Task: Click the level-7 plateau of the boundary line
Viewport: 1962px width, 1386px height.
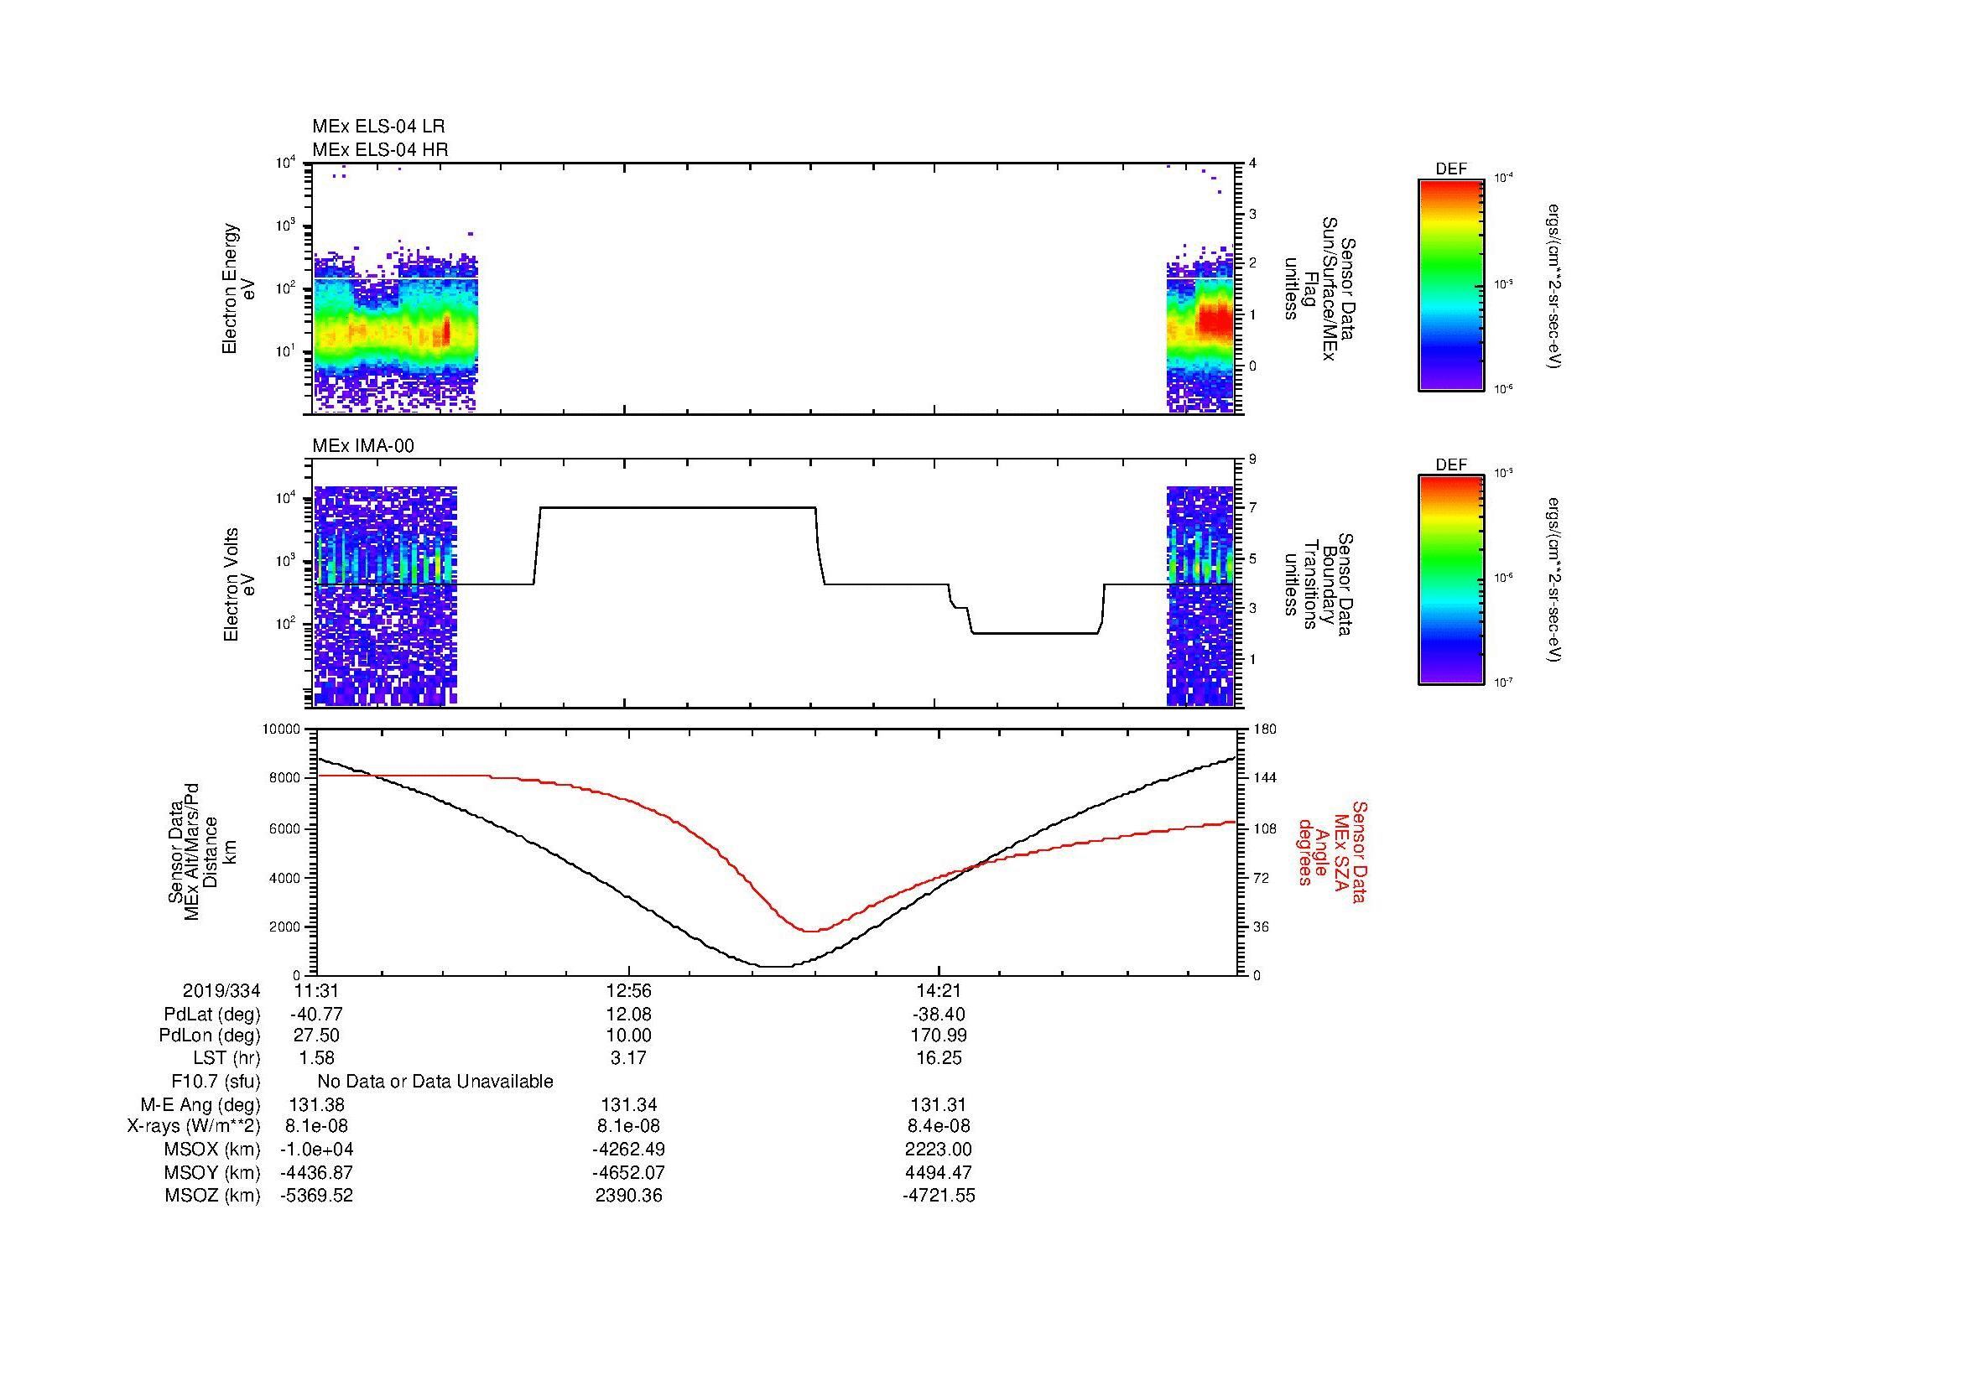Action: pyautogui.click(x=678, y=508)
